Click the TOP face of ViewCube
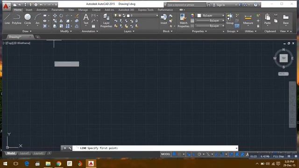 (284, 58)
